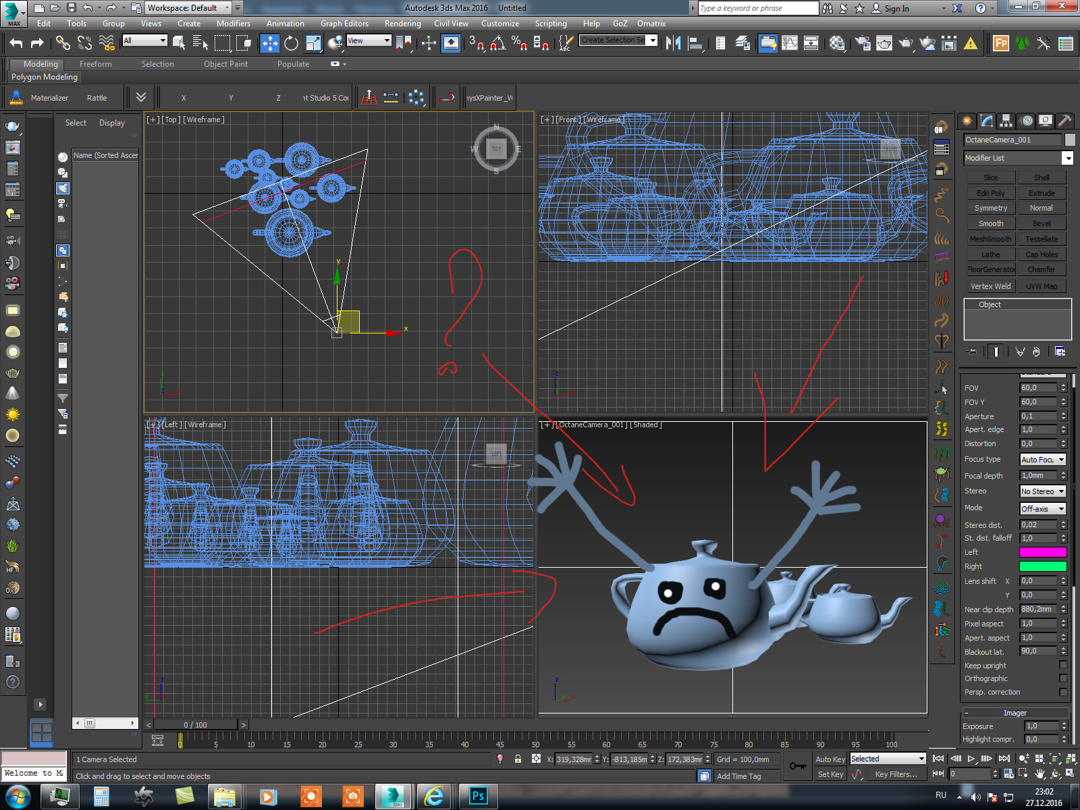Click the Set Key button
Image resolution: width=1080 pixels, height=810 pixels.
830,774
